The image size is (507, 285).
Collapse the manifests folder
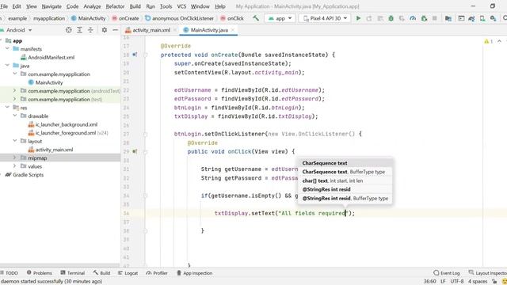coord(7,49)
